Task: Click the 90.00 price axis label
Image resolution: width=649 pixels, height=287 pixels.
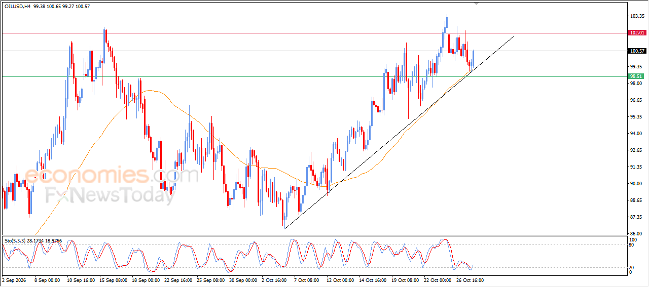Action: 637,183
